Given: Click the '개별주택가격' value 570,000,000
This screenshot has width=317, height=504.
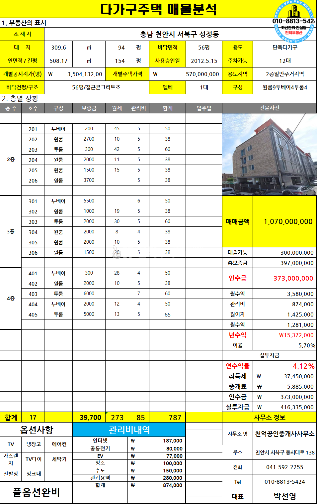Looking at the screenshot, I should (x=202, y=74).
